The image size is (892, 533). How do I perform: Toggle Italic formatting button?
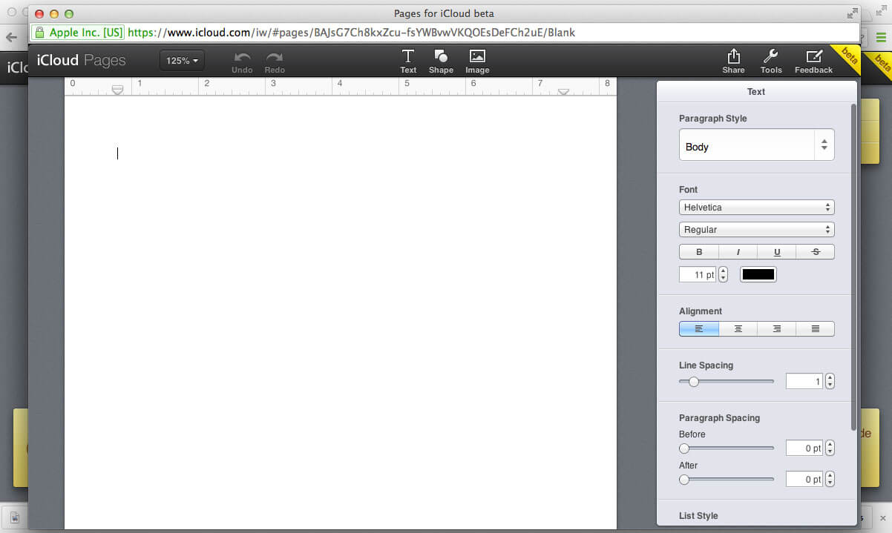click(x=738, y=252)
